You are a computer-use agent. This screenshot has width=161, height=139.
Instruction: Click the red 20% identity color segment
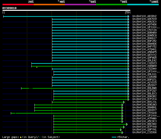coord(18,5)
